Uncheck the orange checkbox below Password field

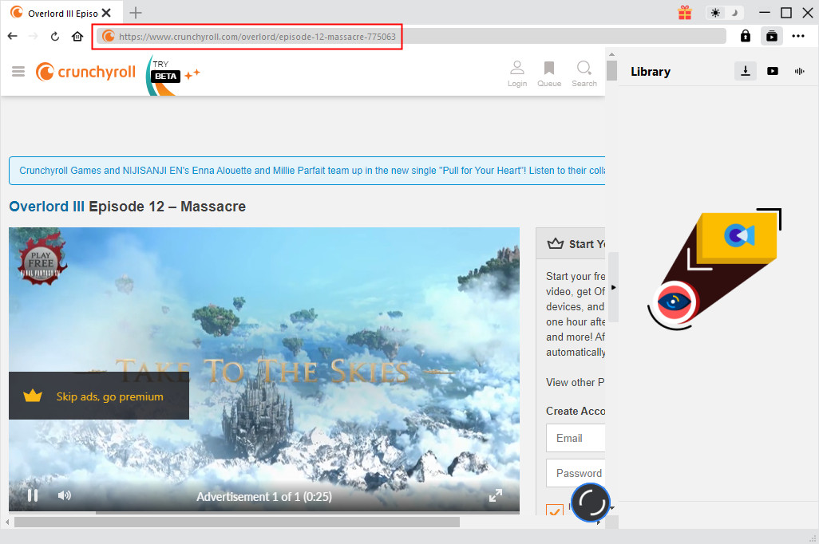554,510
